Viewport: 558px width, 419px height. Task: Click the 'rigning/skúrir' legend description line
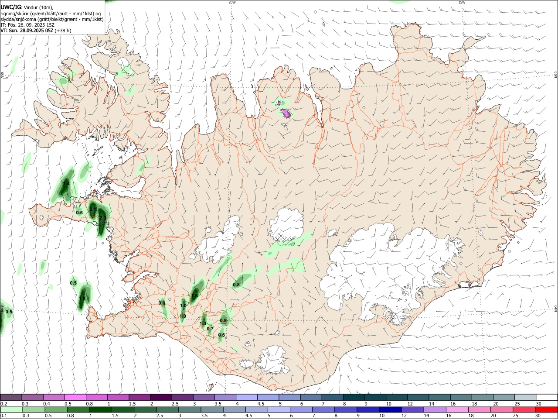[x=51, y=14]
